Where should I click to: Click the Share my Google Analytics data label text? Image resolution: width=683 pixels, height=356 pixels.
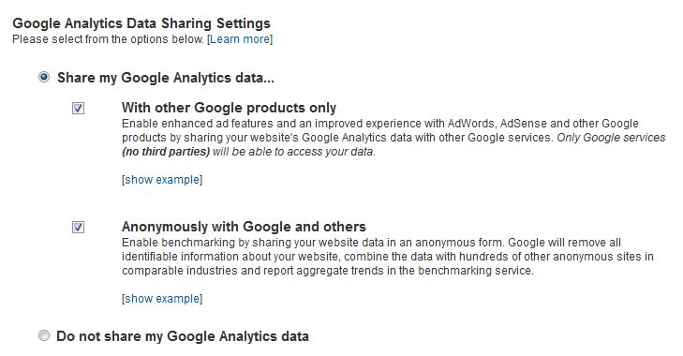pos(166,78)
